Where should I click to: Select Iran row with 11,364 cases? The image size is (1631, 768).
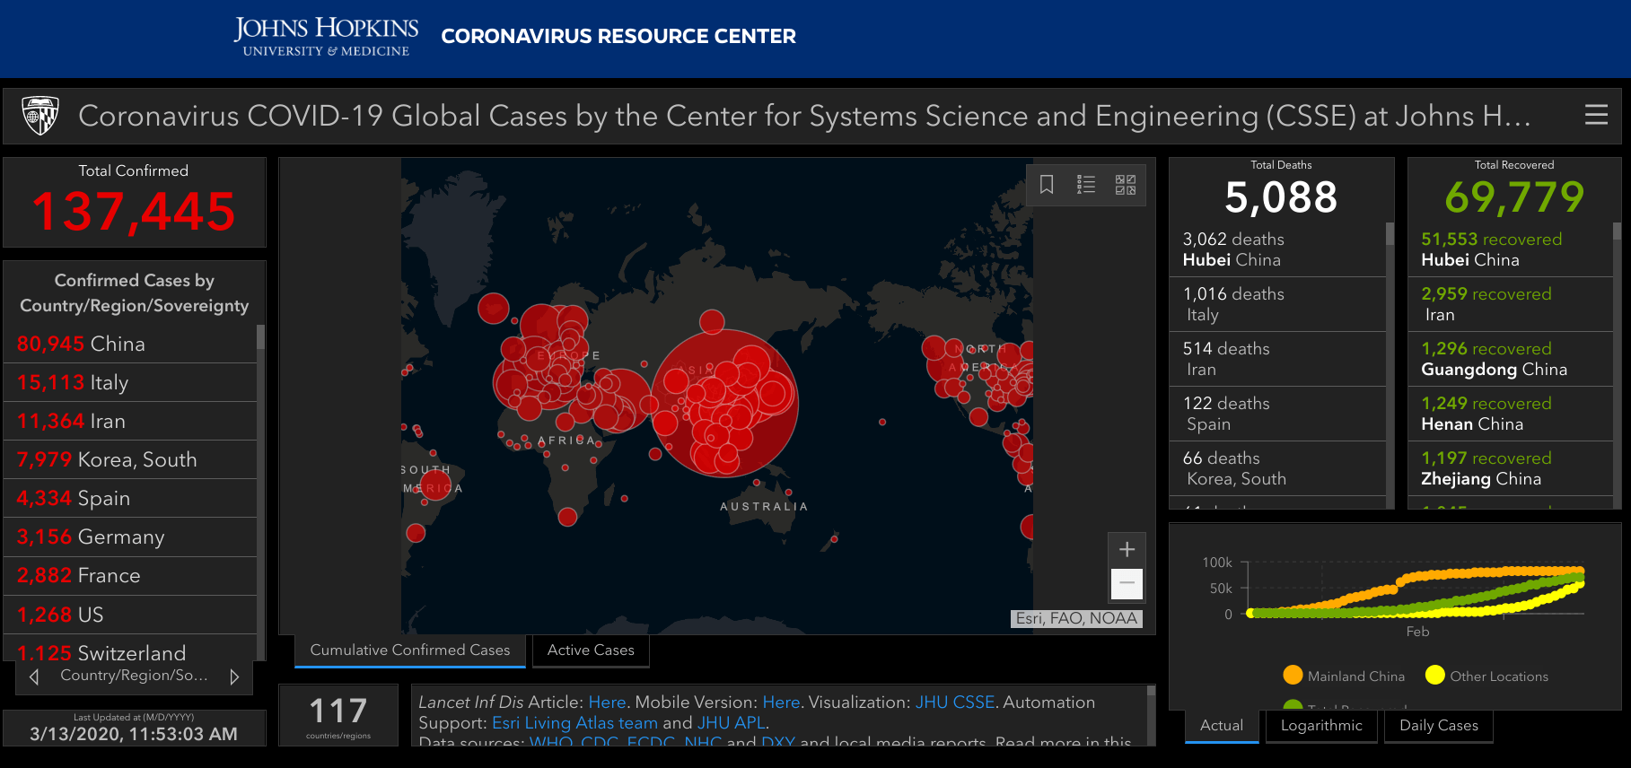(130, 421)
